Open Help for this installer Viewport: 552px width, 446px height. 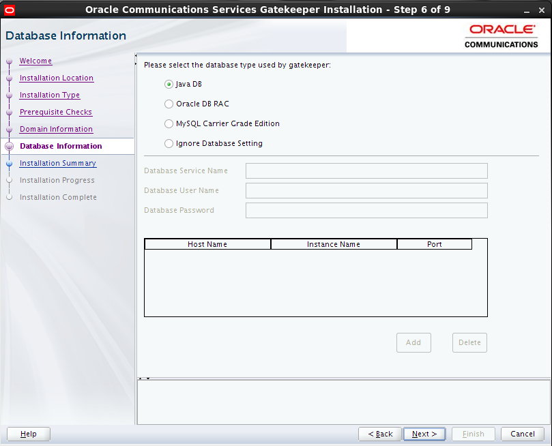(29, 434)
